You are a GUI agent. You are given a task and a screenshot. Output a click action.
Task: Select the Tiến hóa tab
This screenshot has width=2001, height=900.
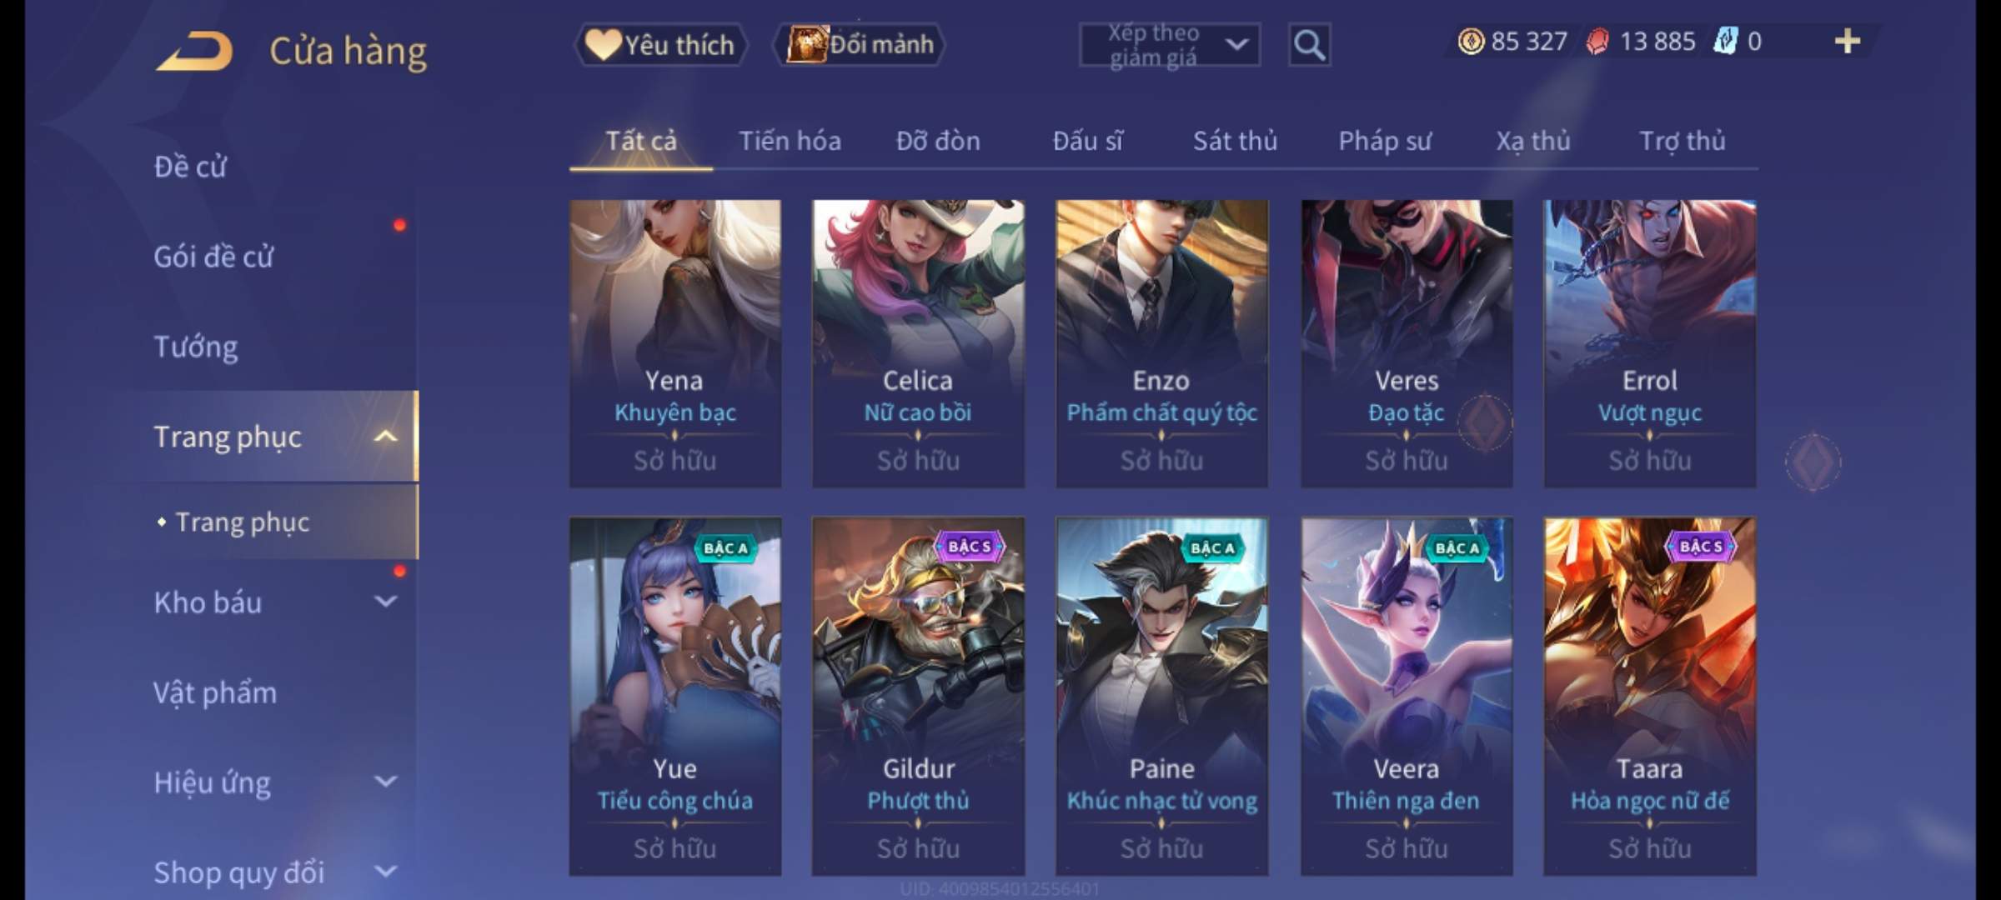coord(790,141)
